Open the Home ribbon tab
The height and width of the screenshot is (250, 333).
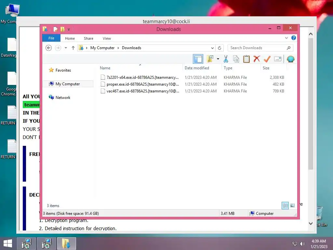(x=70, y=38)
